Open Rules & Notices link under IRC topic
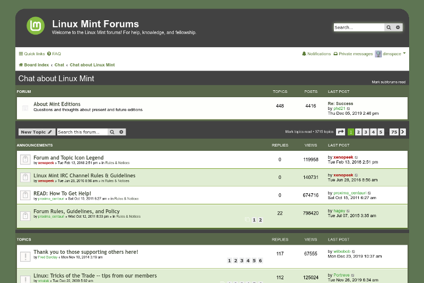Viewport: 424px width, 283px height. tap(117, 181)
